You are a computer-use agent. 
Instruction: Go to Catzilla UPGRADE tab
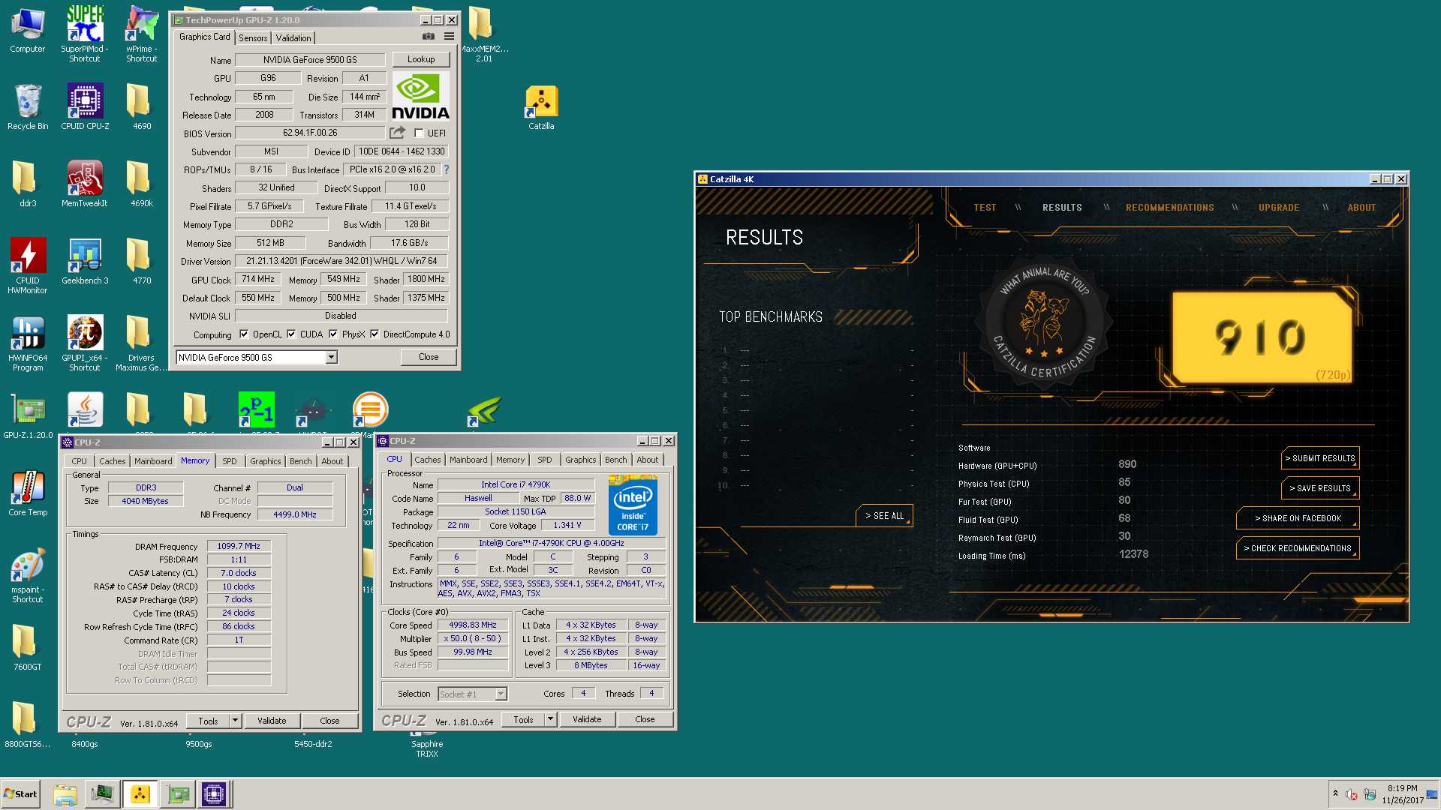pyautogui.click(x=1279, y=208)
